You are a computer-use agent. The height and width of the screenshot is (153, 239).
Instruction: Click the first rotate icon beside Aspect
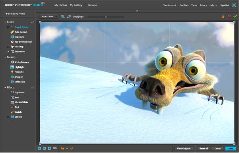pyautogui.click(x=63, y=17)
